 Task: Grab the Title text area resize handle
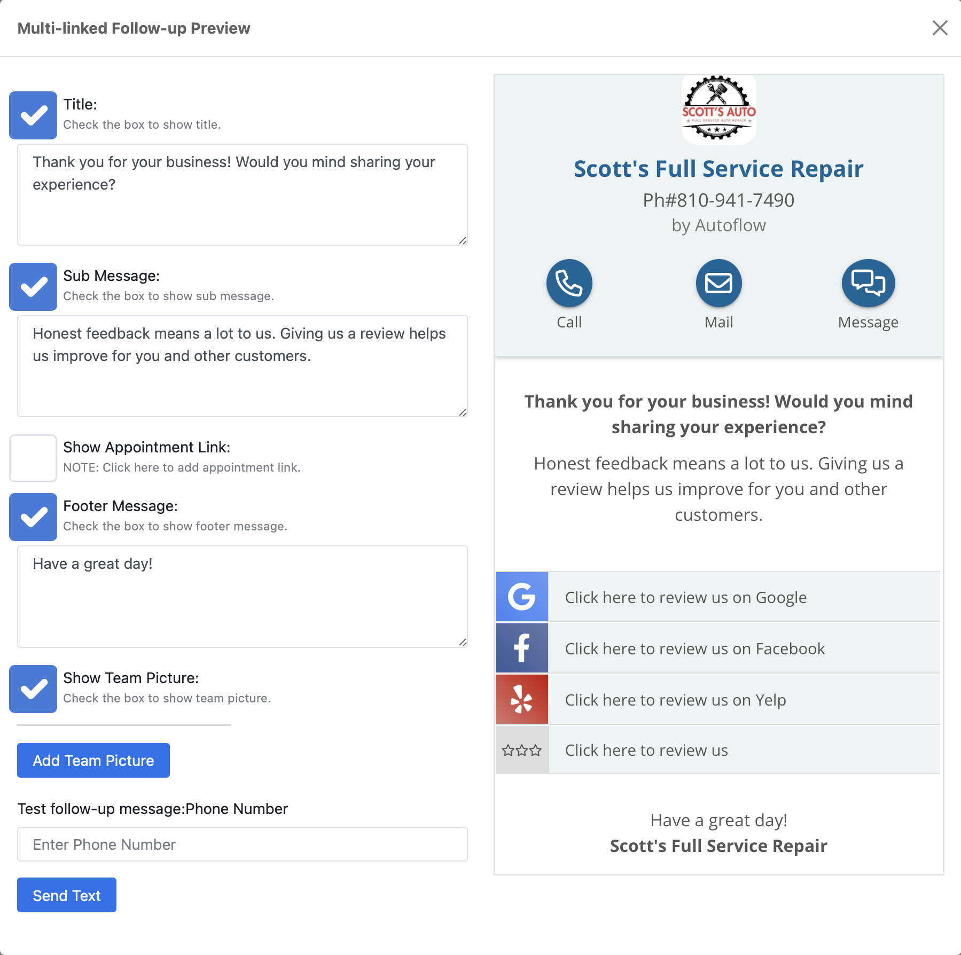click(x=463, y=240)
